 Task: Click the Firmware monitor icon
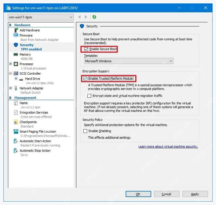tap(16, 35)
